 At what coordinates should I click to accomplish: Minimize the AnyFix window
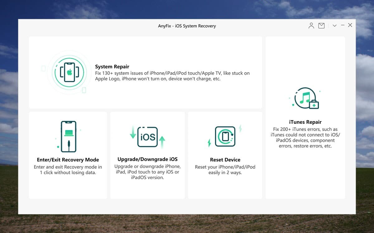click(x=343, y=25)
